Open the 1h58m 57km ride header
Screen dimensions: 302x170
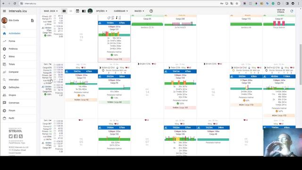[x=114, y=23]
